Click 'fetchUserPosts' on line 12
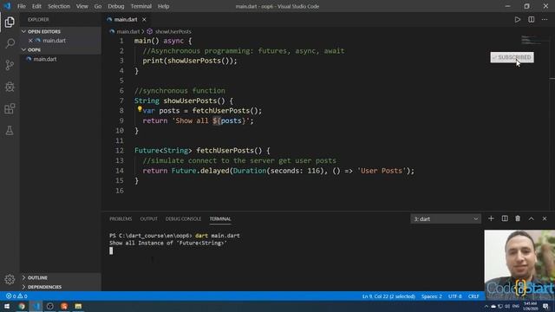The height and width of the screenshot is (312, 555). (x=225, y=151)
